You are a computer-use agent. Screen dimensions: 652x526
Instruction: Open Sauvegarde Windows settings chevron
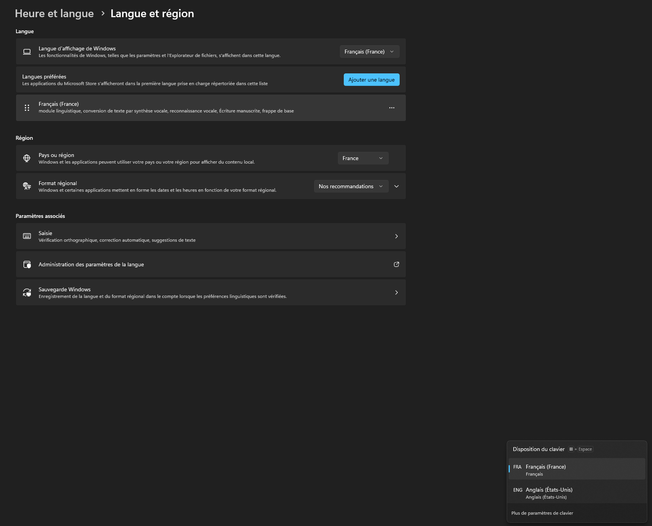click(396, 292)
